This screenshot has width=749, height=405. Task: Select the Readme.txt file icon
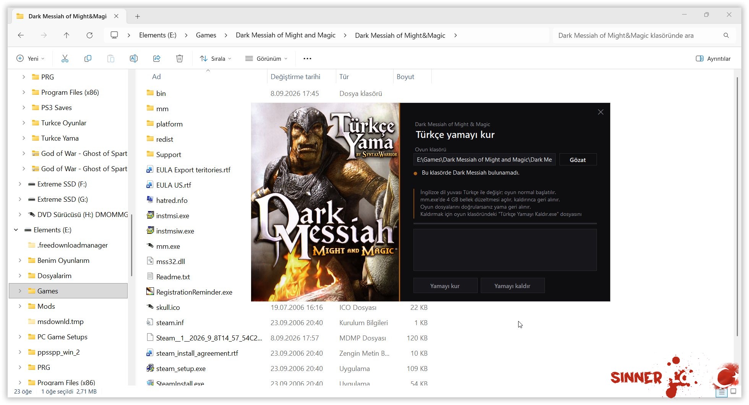pos(150,277)
